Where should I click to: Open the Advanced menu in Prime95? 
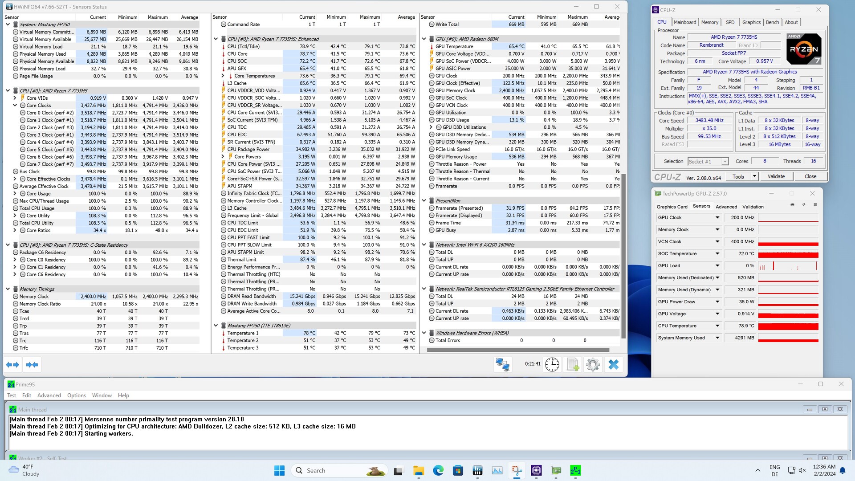(x=49, y=395)
